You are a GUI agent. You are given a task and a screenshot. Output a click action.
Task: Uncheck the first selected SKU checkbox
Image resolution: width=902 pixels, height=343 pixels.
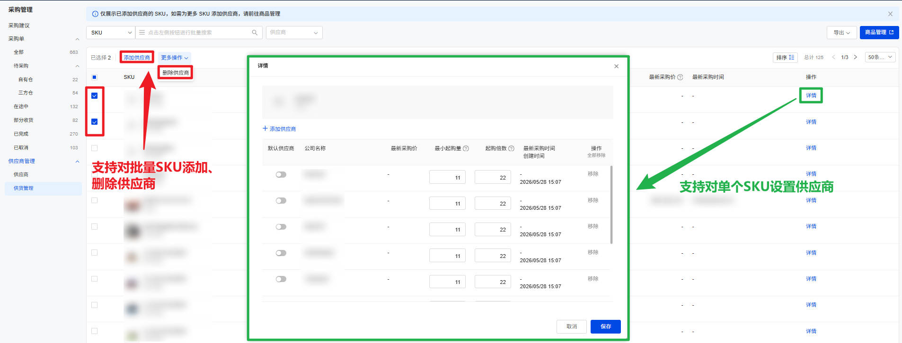coord(94,96)
